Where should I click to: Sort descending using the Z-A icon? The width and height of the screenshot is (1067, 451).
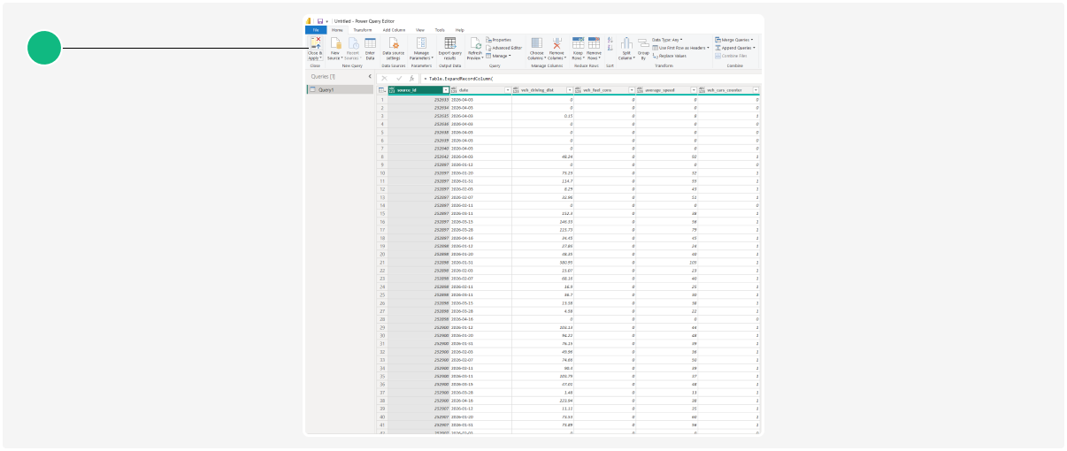point(610,48)
